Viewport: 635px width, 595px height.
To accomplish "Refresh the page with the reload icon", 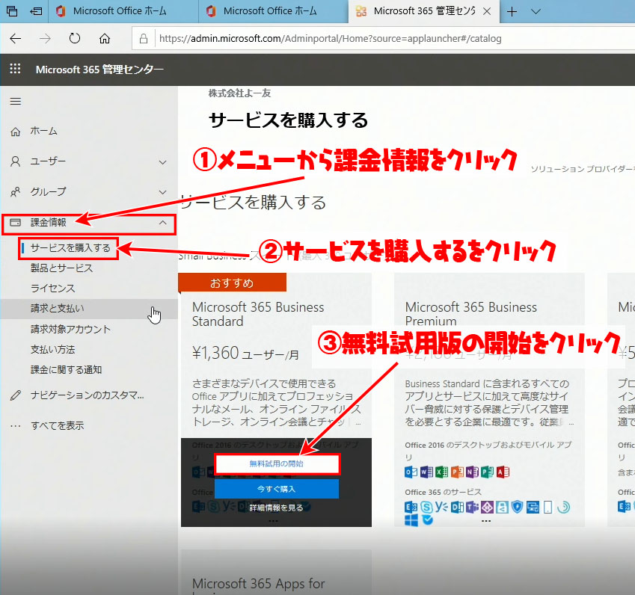I will pos(75,38).
